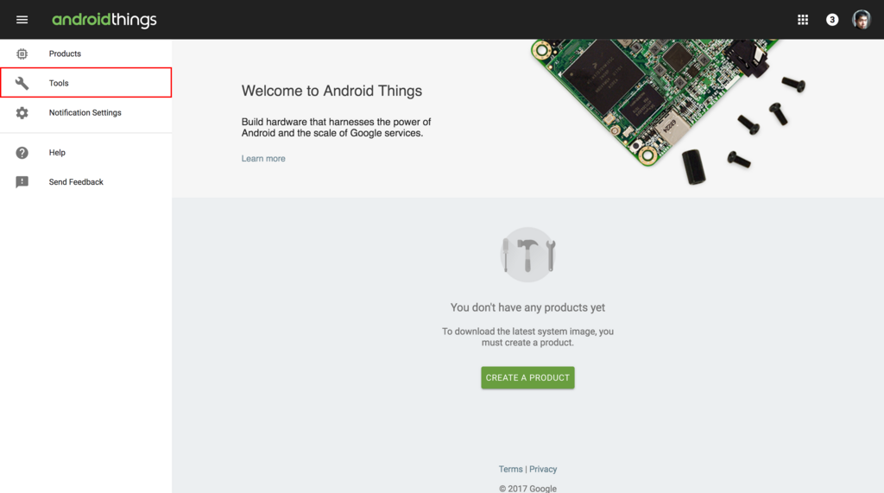Screen dimensions: 884x493
Task: Open the user account avatar
Action: tap(862, 20)
